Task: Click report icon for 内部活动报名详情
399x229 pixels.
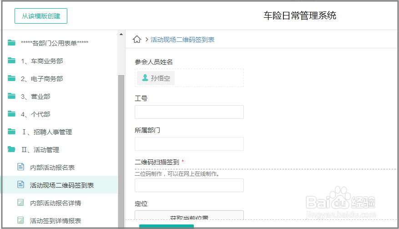Action: [x=20, y=203]
